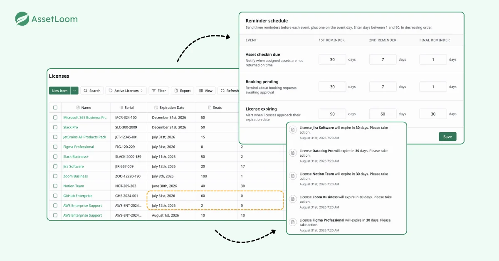Screen dimensions: 499x261
Task: Edit Asset checkin due 1st reminder days
Action: 332,59
